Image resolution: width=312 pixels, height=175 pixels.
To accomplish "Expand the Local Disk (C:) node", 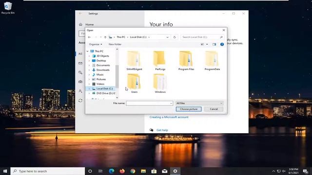I will pyautogui.click(x=89, y=88).
